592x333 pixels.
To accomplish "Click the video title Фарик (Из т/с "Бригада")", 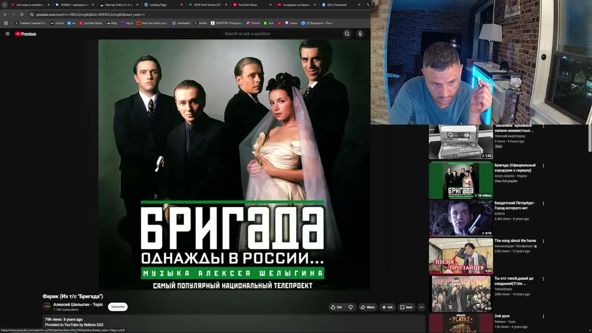I will click(73, 296).
